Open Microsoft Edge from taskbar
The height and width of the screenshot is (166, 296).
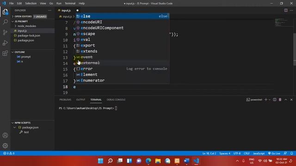coord(148,161)
